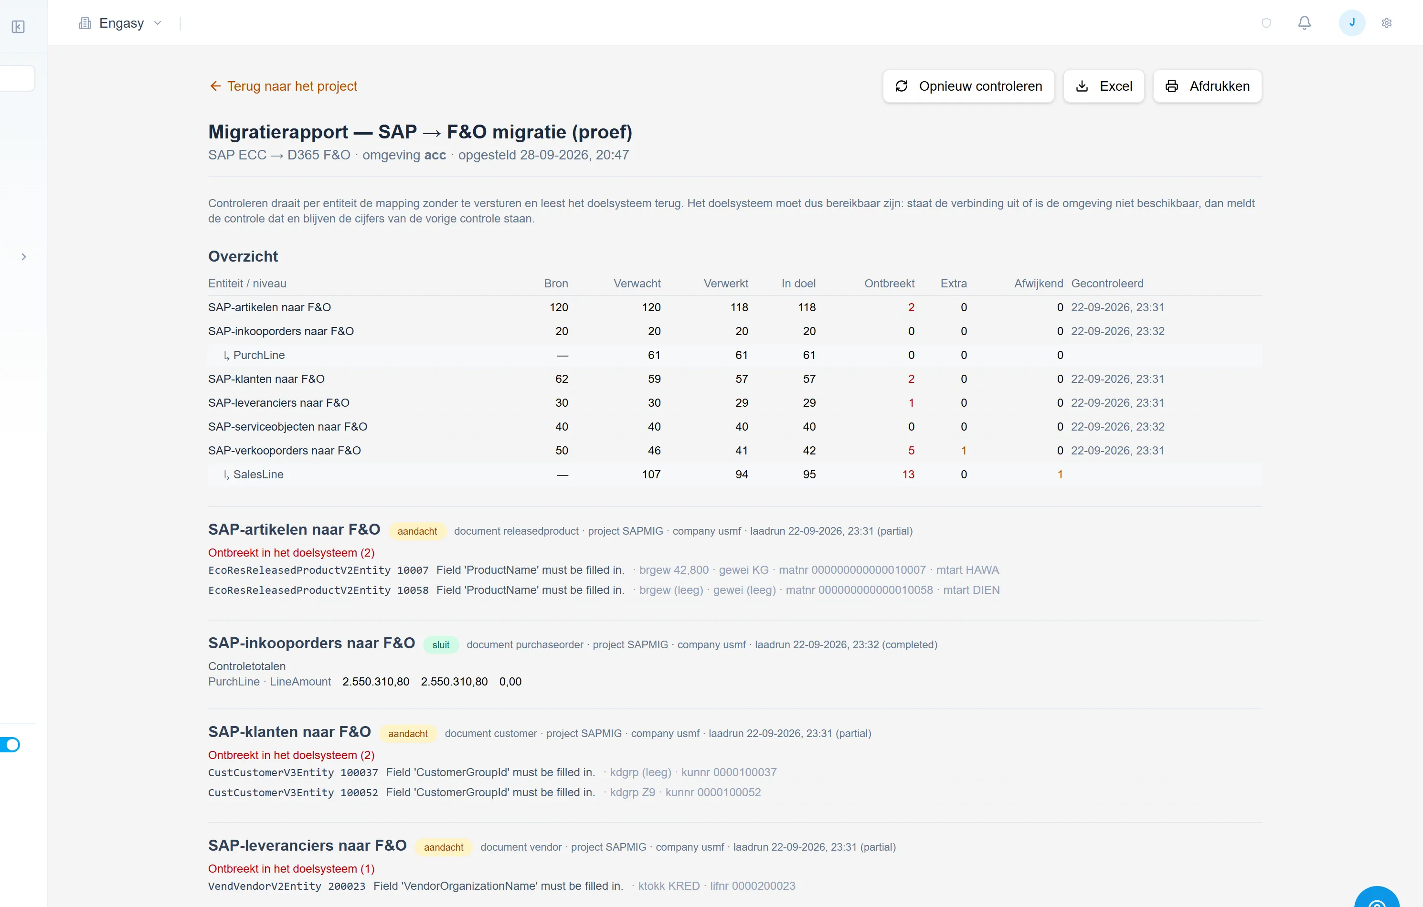1423x907 pixels.
Task: Export report with Excel button
Action: pyautogui.click(x=1103, y=86)
